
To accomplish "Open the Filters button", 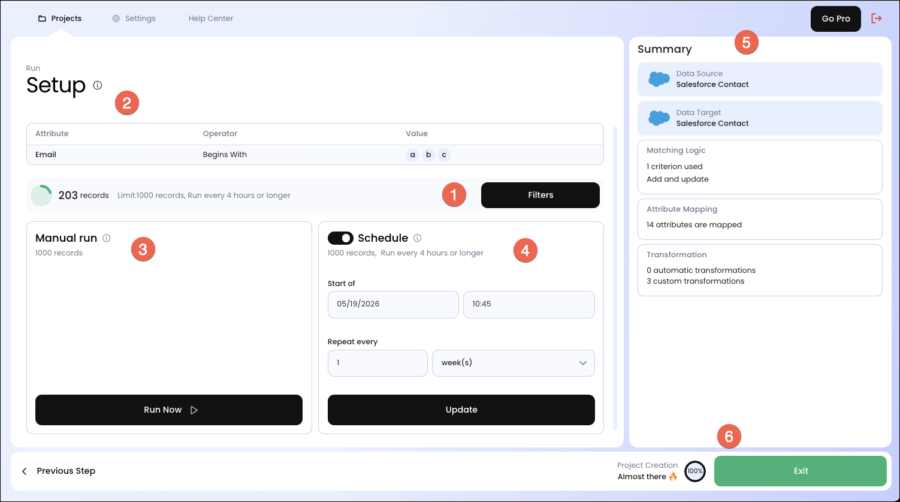I will (540, 195).
